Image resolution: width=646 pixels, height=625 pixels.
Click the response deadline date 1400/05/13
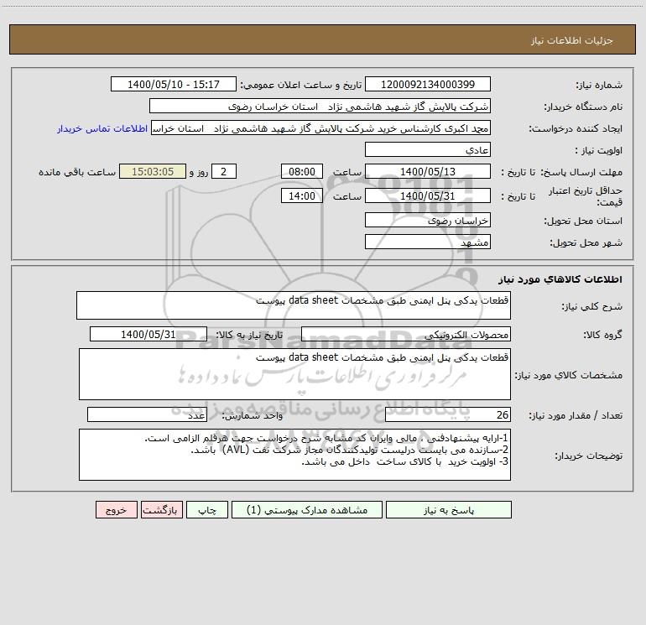coord(428,171)
